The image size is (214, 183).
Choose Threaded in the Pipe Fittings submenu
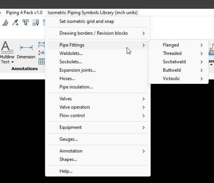(x=179, y=53)
